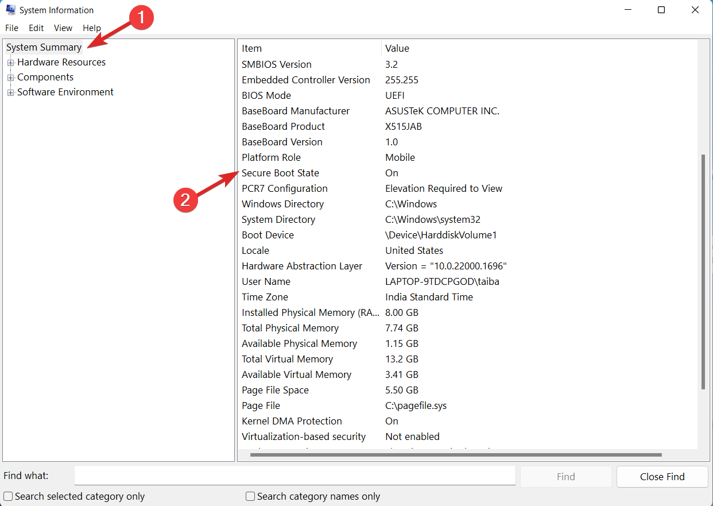The height and width of the screenshot is (506, 713).
Task: Click the C:\pagefile.sys value
Action: coord(416,405)
